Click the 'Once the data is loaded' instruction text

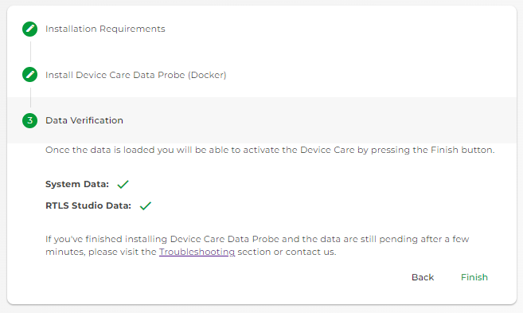270,151
